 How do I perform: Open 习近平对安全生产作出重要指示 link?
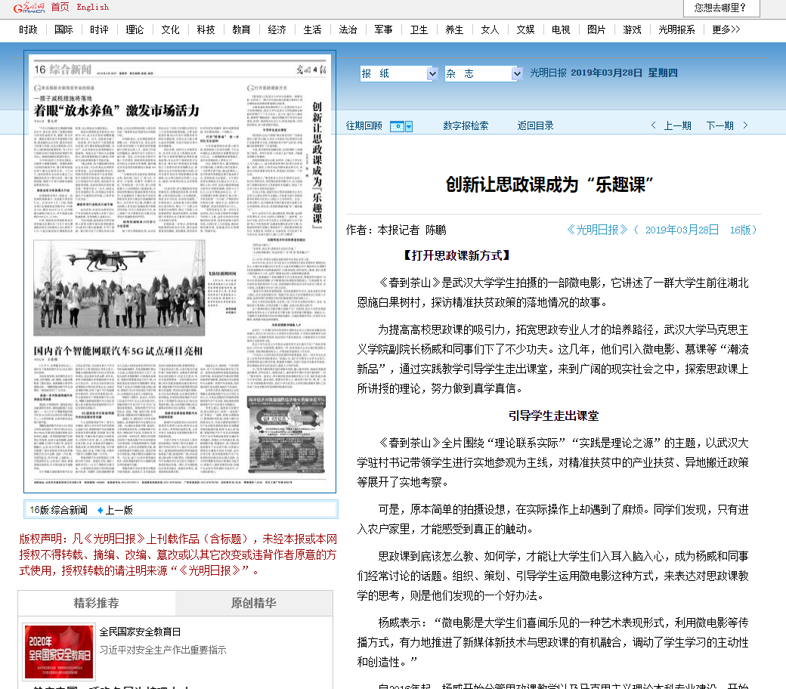point(163,650)
